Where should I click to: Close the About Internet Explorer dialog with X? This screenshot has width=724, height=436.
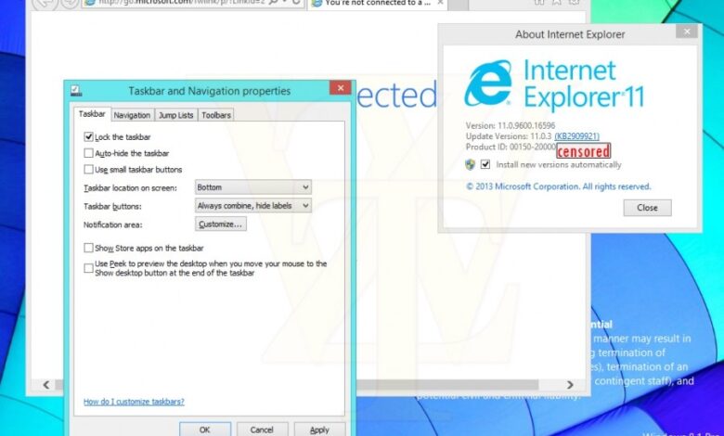(687, 32)
